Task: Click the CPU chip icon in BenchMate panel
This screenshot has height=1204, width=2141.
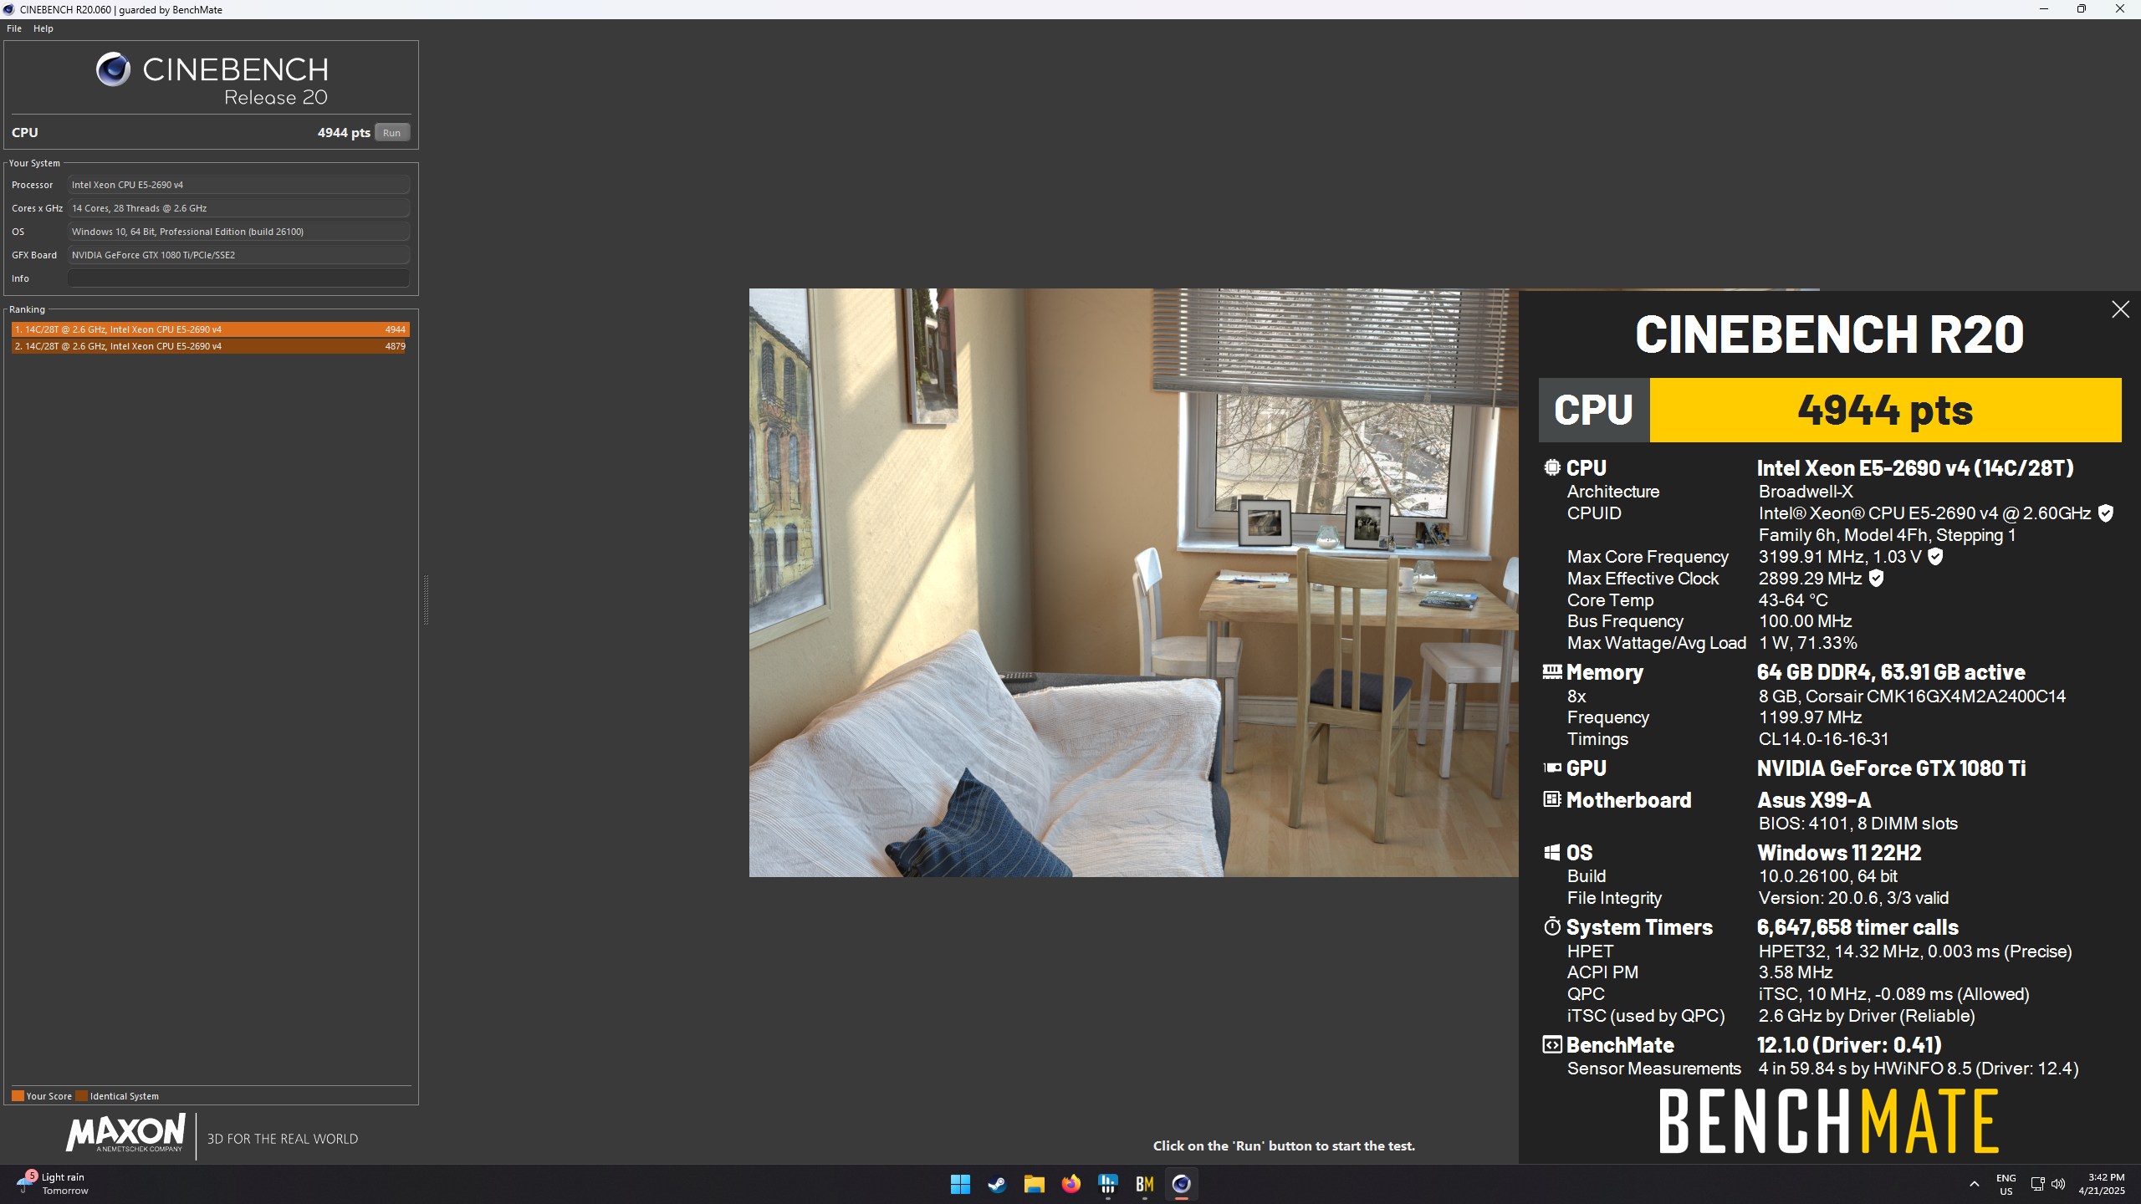Action: point(1552,467)
